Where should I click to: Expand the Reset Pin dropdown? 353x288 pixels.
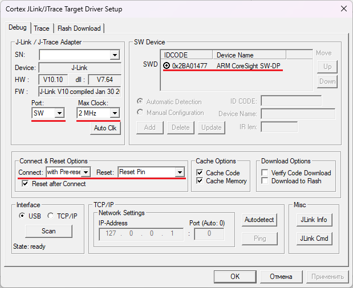[180, 172]
